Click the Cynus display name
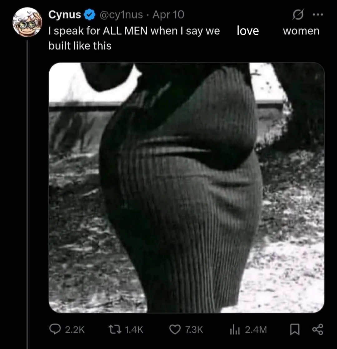This screenshot has width=337, height=349. pyautogui.click(x=65, y=15)
